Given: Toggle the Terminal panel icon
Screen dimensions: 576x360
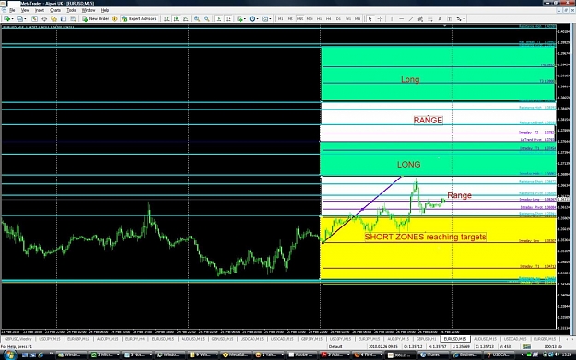Looking at the screenshot, I should (x=64, y=18).
